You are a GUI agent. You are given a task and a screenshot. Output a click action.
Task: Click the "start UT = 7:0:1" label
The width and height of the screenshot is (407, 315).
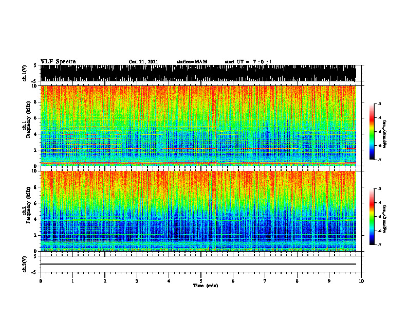point(248,62)
